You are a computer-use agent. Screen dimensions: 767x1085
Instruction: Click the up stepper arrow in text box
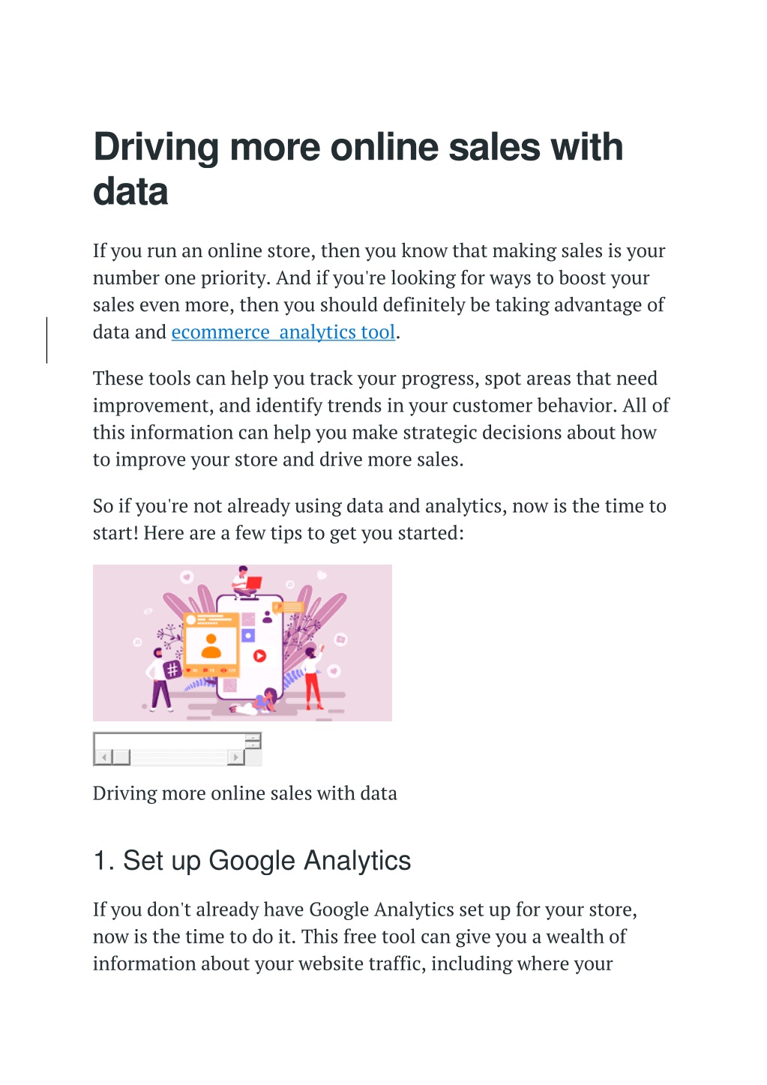click(x=253, y=738)
